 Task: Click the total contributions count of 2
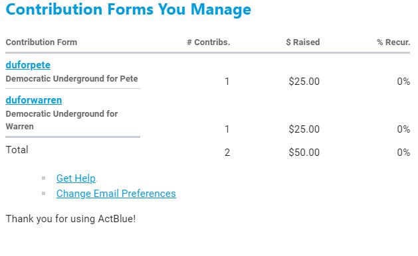coord(227,153)
